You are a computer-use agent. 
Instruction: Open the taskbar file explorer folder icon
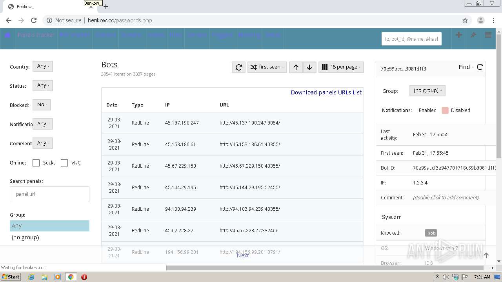point(44,277)
